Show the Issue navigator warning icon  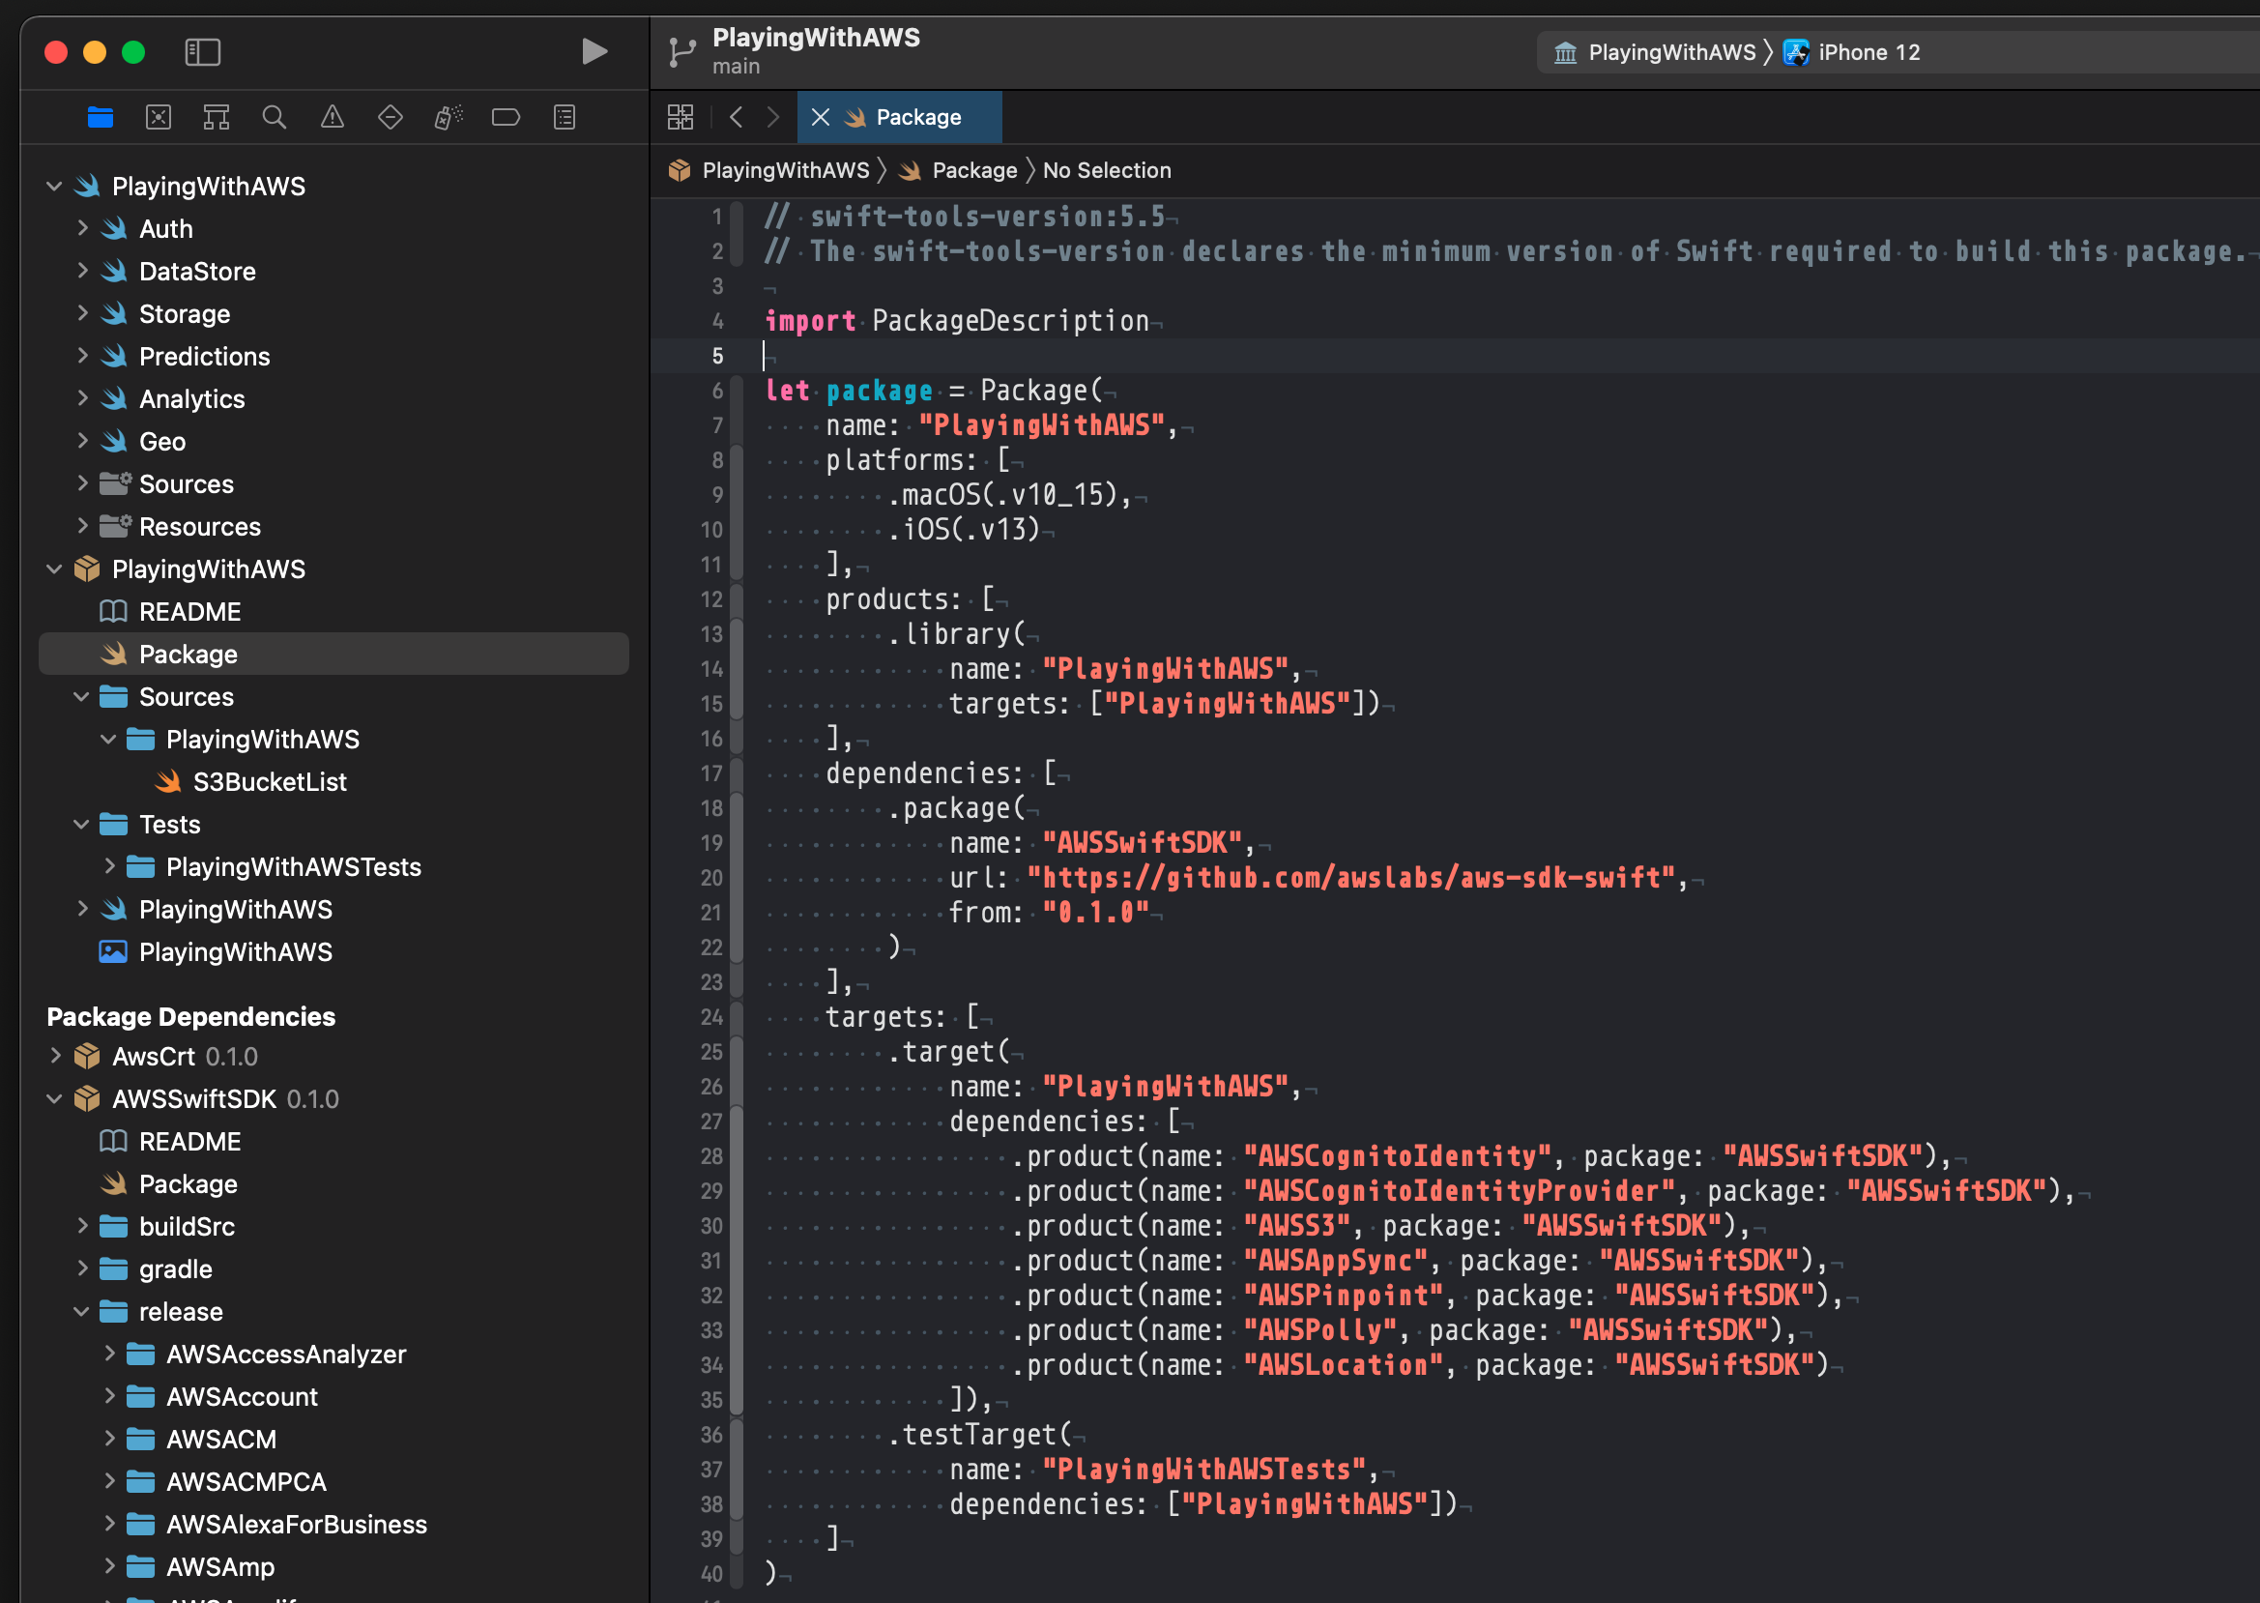point(333,117)
